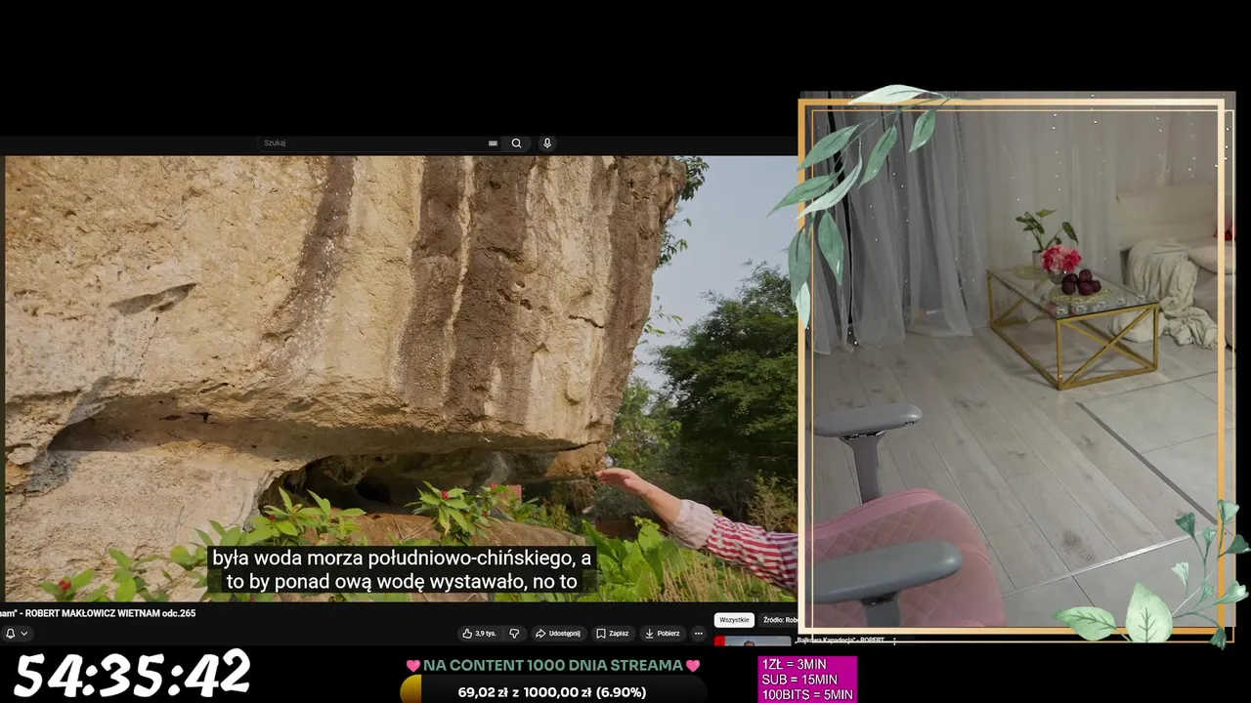This screenshot has height=703, width=1251.
Task: Click the 54:35:42 stream timer
Action: pyautogui.click(x=132, y=675)
